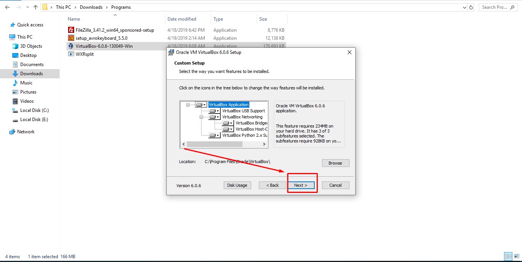Image resolution: width=522 pixels, height=262 pixels.
Task: Click the Next button in setup dialog
Action: point(301,185)
